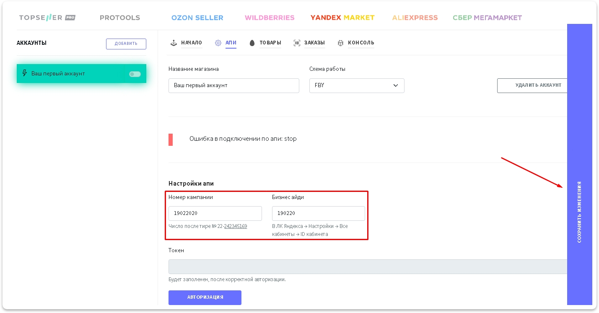Click the drop icon beside Товары

(x=252, y=43)
